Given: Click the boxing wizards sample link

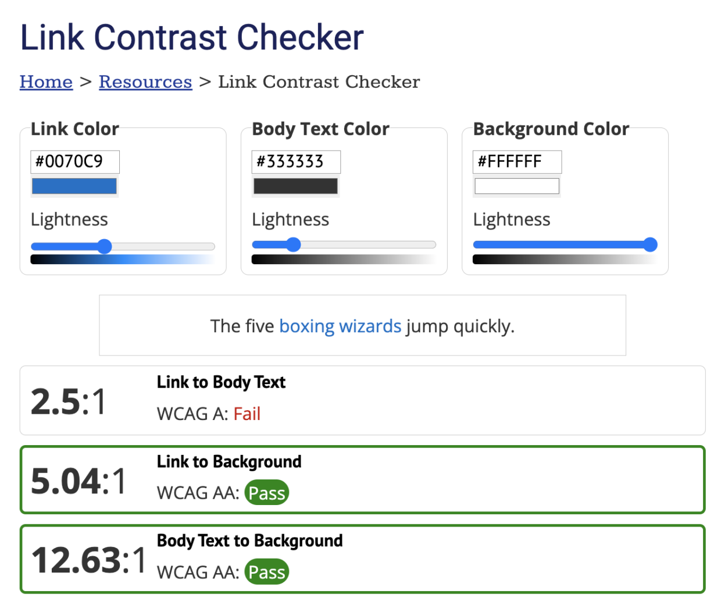Looking at the screenshot, I should [341, 326].
